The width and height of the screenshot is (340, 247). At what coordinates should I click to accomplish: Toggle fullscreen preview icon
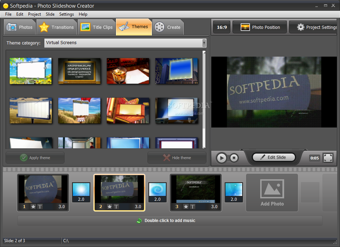(328, 158)
